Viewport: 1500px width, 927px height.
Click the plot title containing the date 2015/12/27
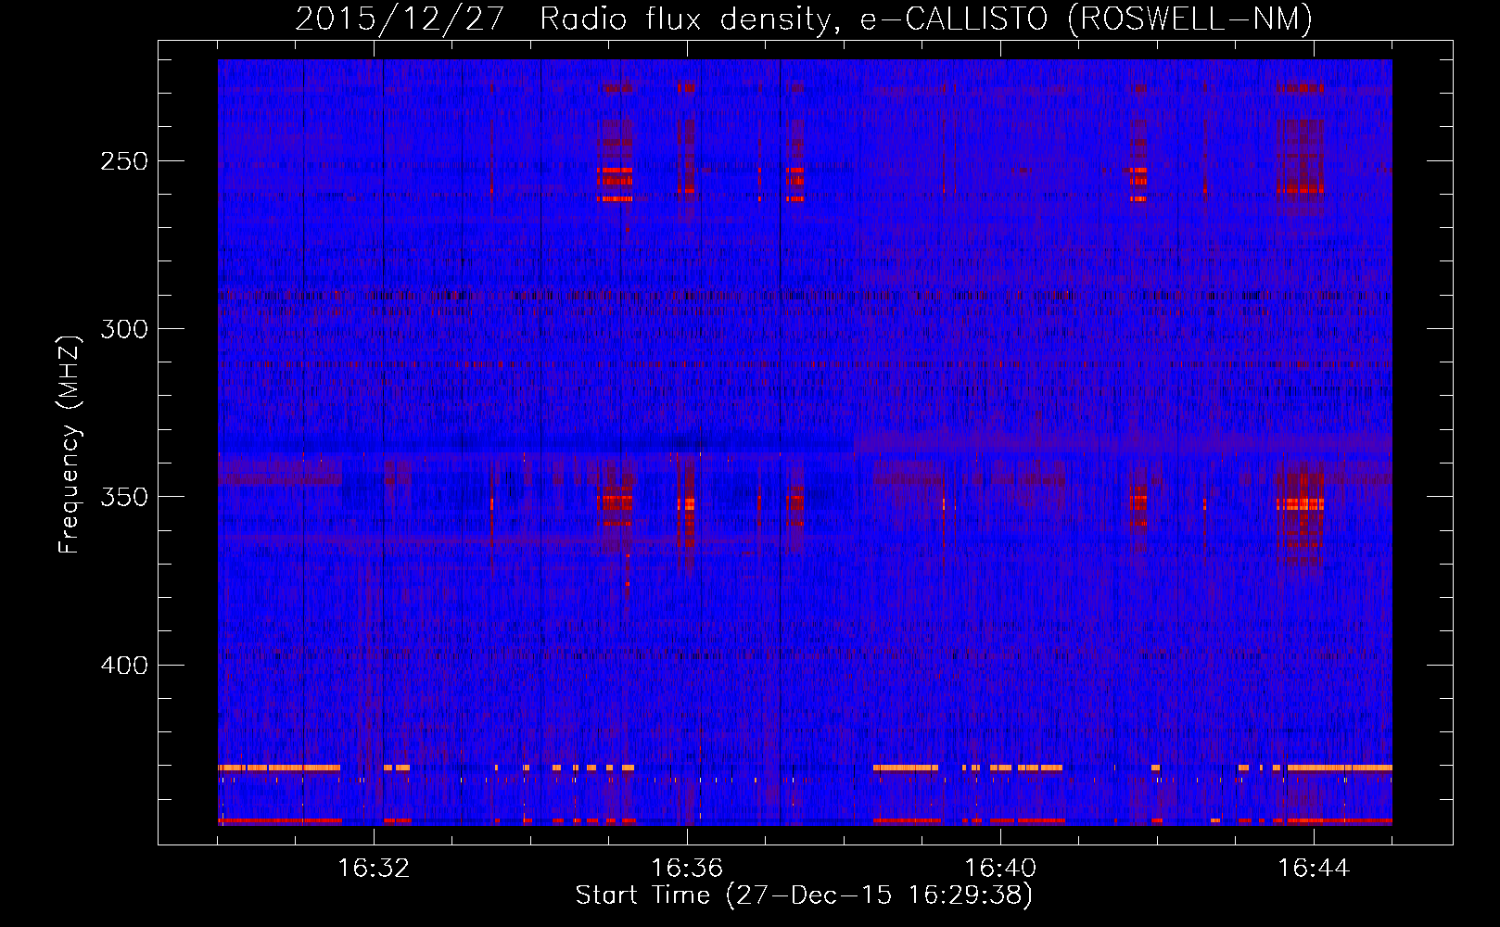pos(804,19)
